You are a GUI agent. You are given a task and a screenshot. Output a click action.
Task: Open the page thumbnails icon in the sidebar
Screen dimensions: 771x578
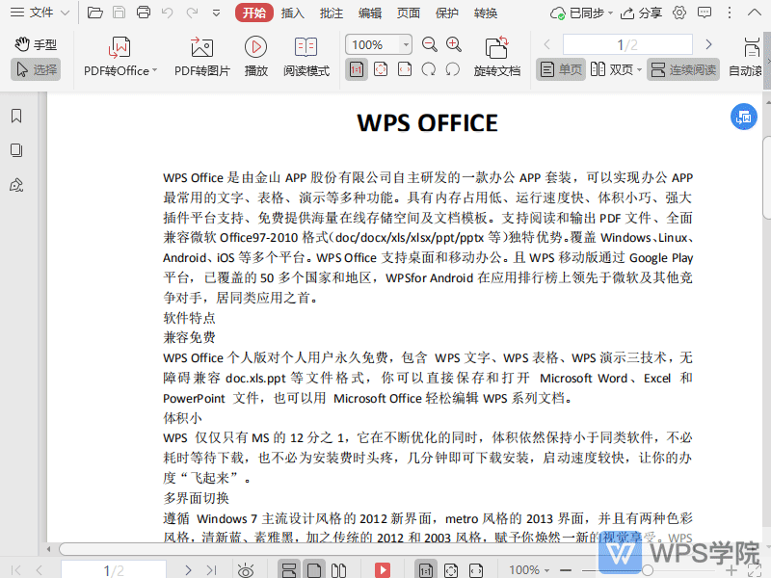click(14, 150)
